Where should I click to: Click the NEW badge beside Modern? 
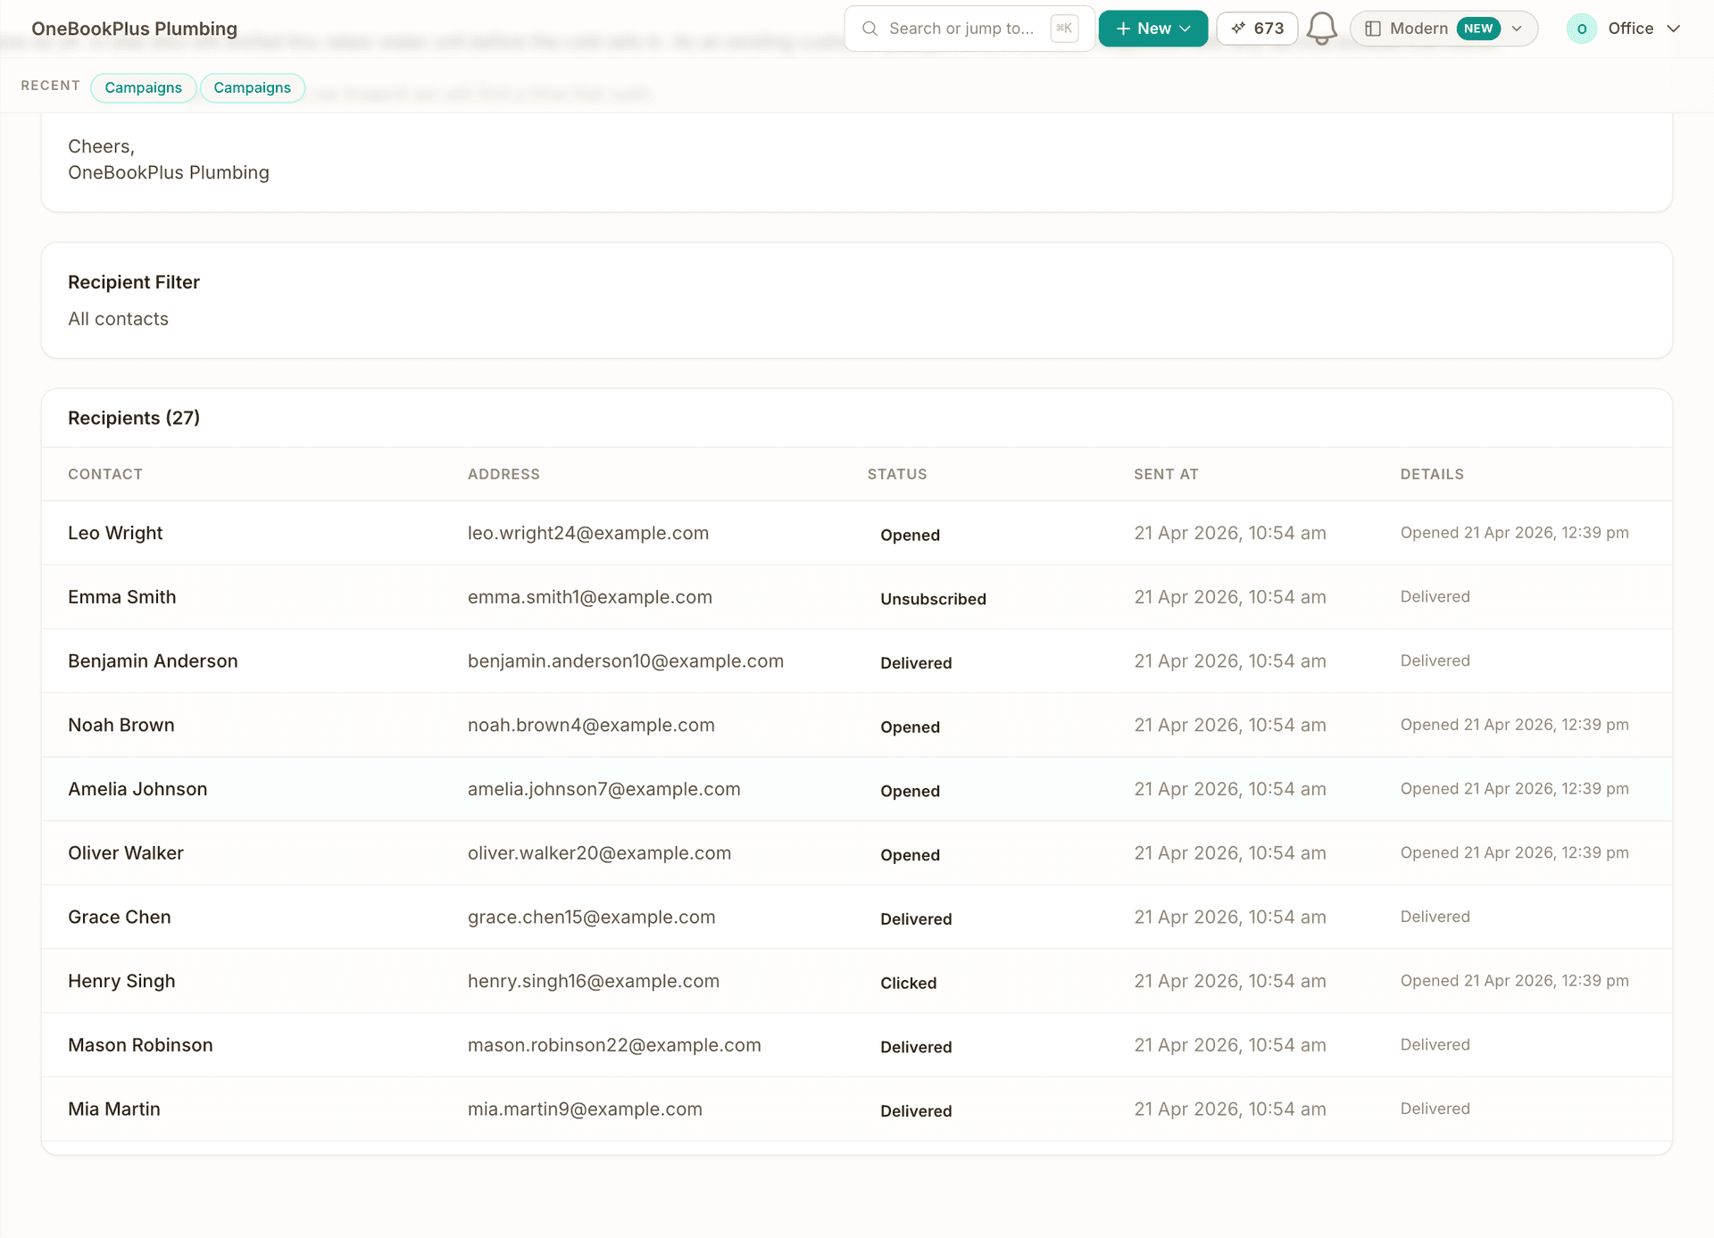coord(1478,29)
